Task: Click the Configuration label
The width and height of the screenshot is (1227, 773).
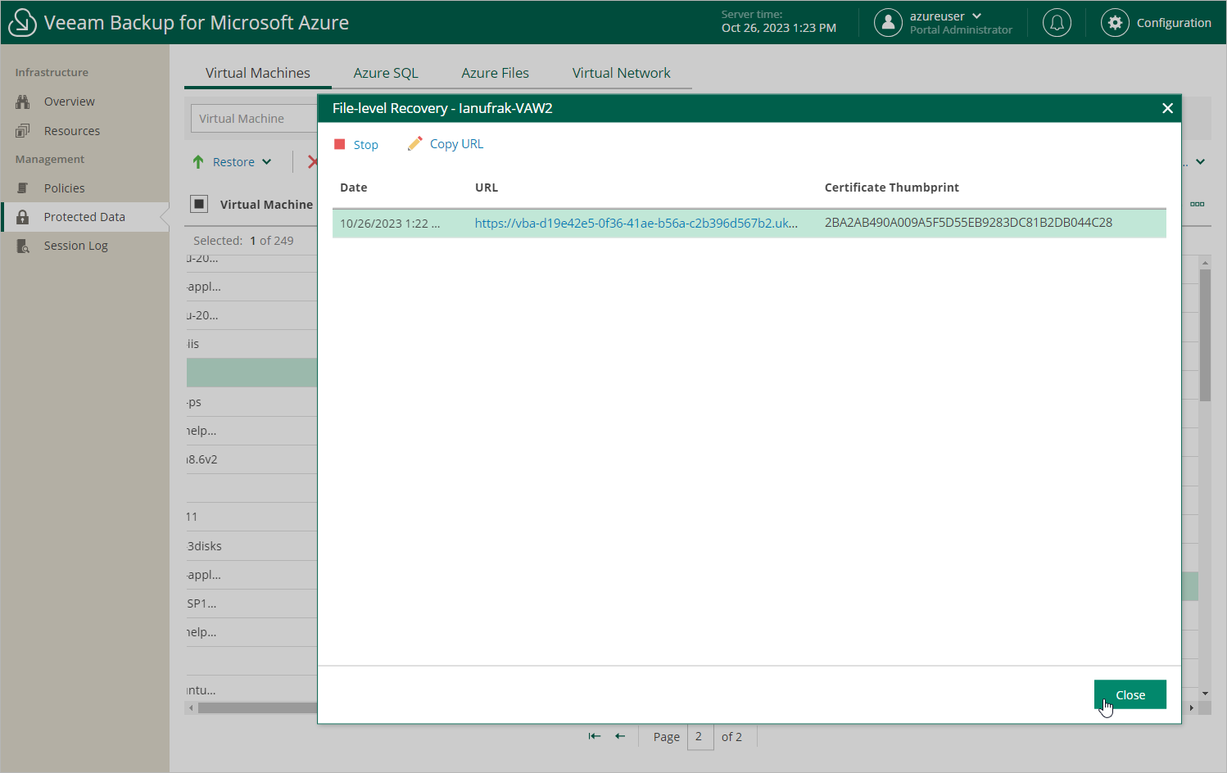Action: click(1174, 23)
